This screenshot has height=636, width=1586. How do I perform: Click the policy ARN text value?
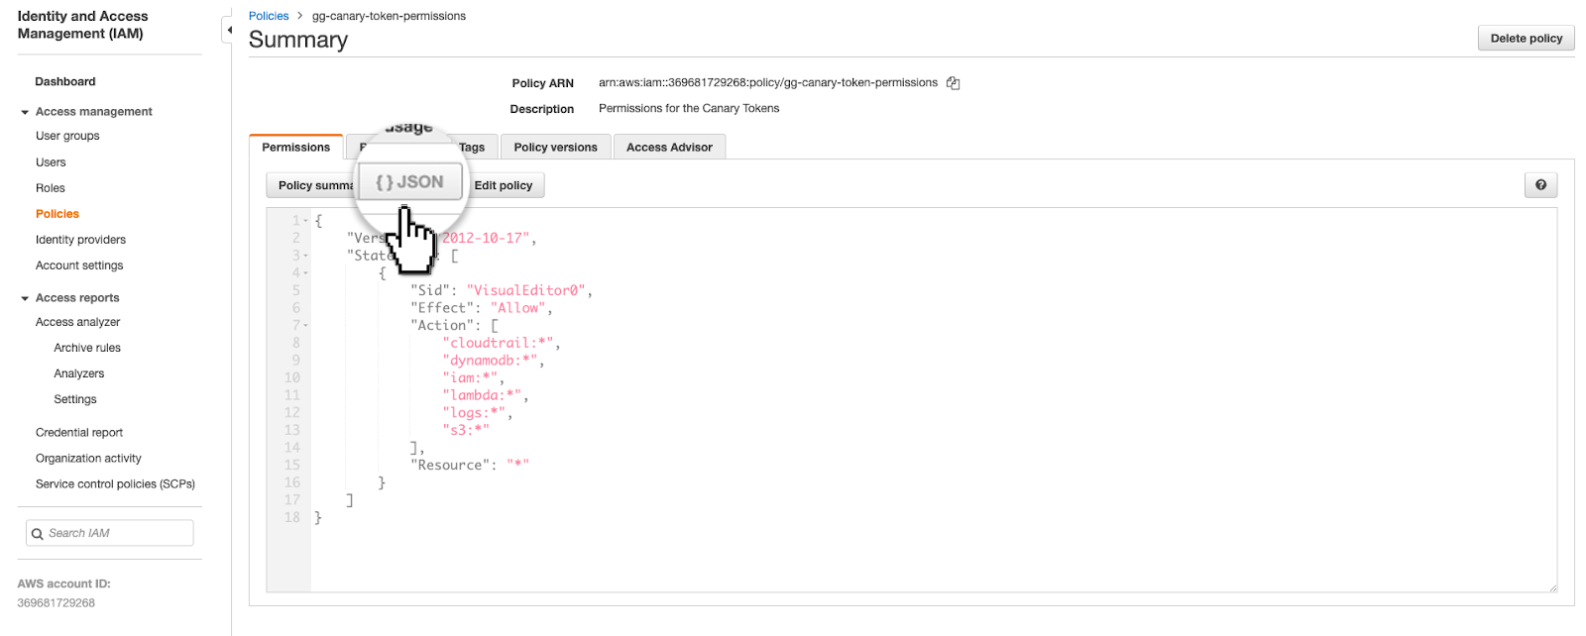tap(768, 83)
